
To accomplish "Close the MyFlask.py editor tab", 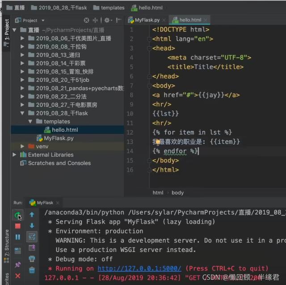I will (x=164, y=20).
